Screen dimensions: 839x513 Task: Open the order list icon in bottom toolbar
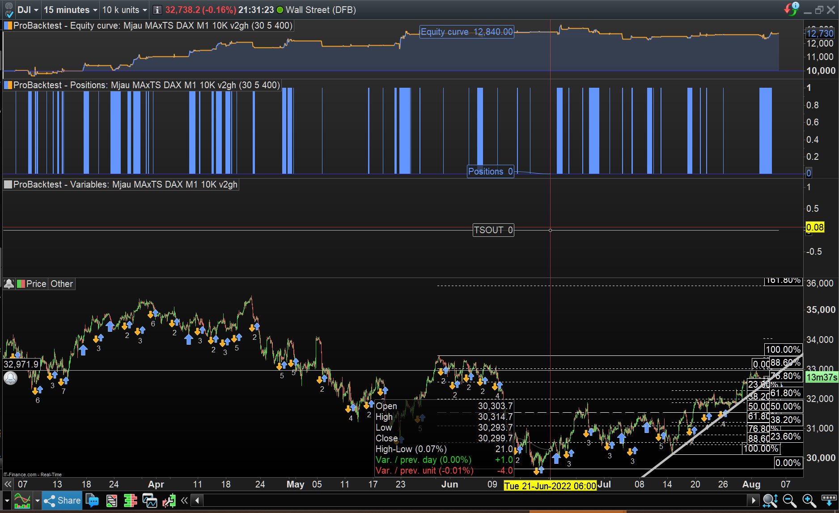[112, 500]
